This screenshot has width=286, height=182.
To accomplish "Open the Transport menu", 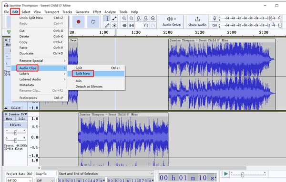I will 51,12.
